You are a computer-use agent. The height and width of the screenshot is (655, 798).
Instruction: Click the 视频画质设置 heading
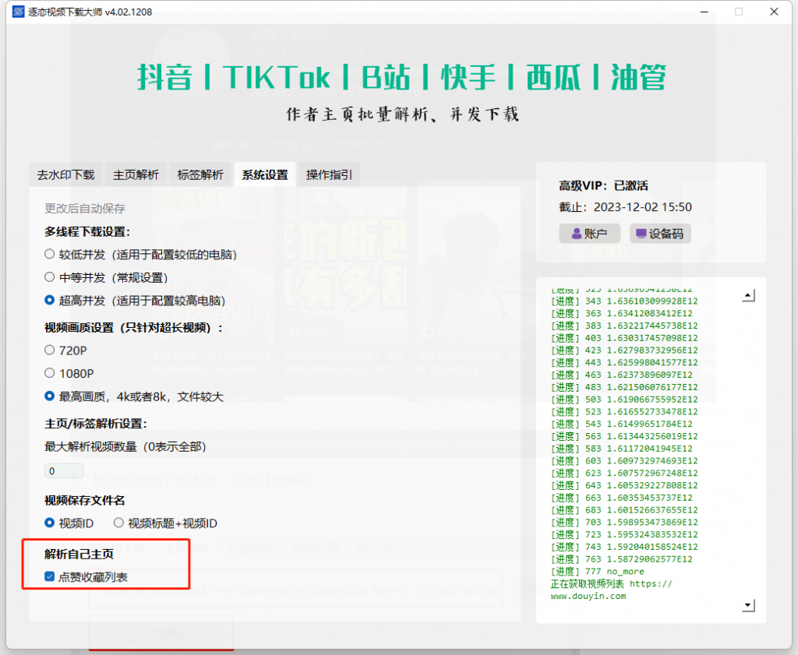pyautogui.click(x=134, y=327)
